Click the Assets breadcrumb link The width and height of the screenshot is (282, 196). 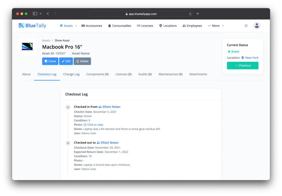[x=46, y=40]
